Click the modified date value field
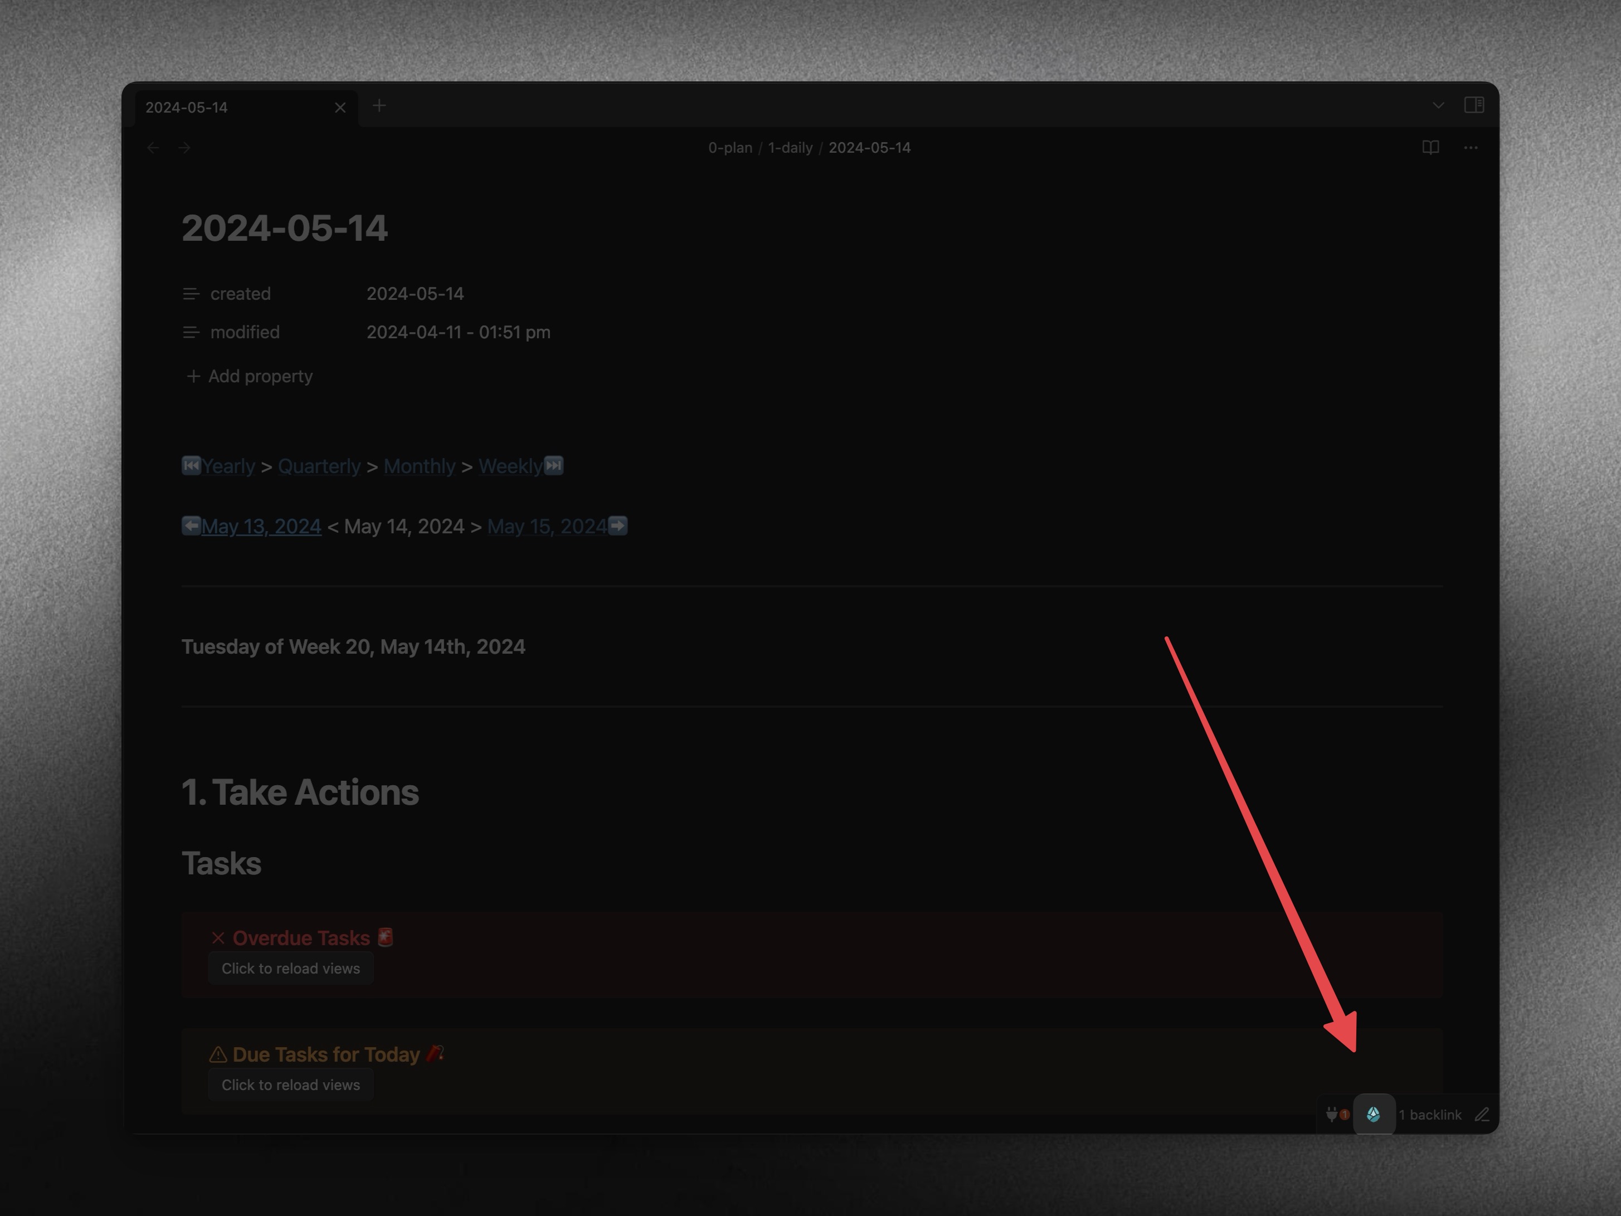This screenshot has width=1621, height=1216. click(x=458, y=332)
